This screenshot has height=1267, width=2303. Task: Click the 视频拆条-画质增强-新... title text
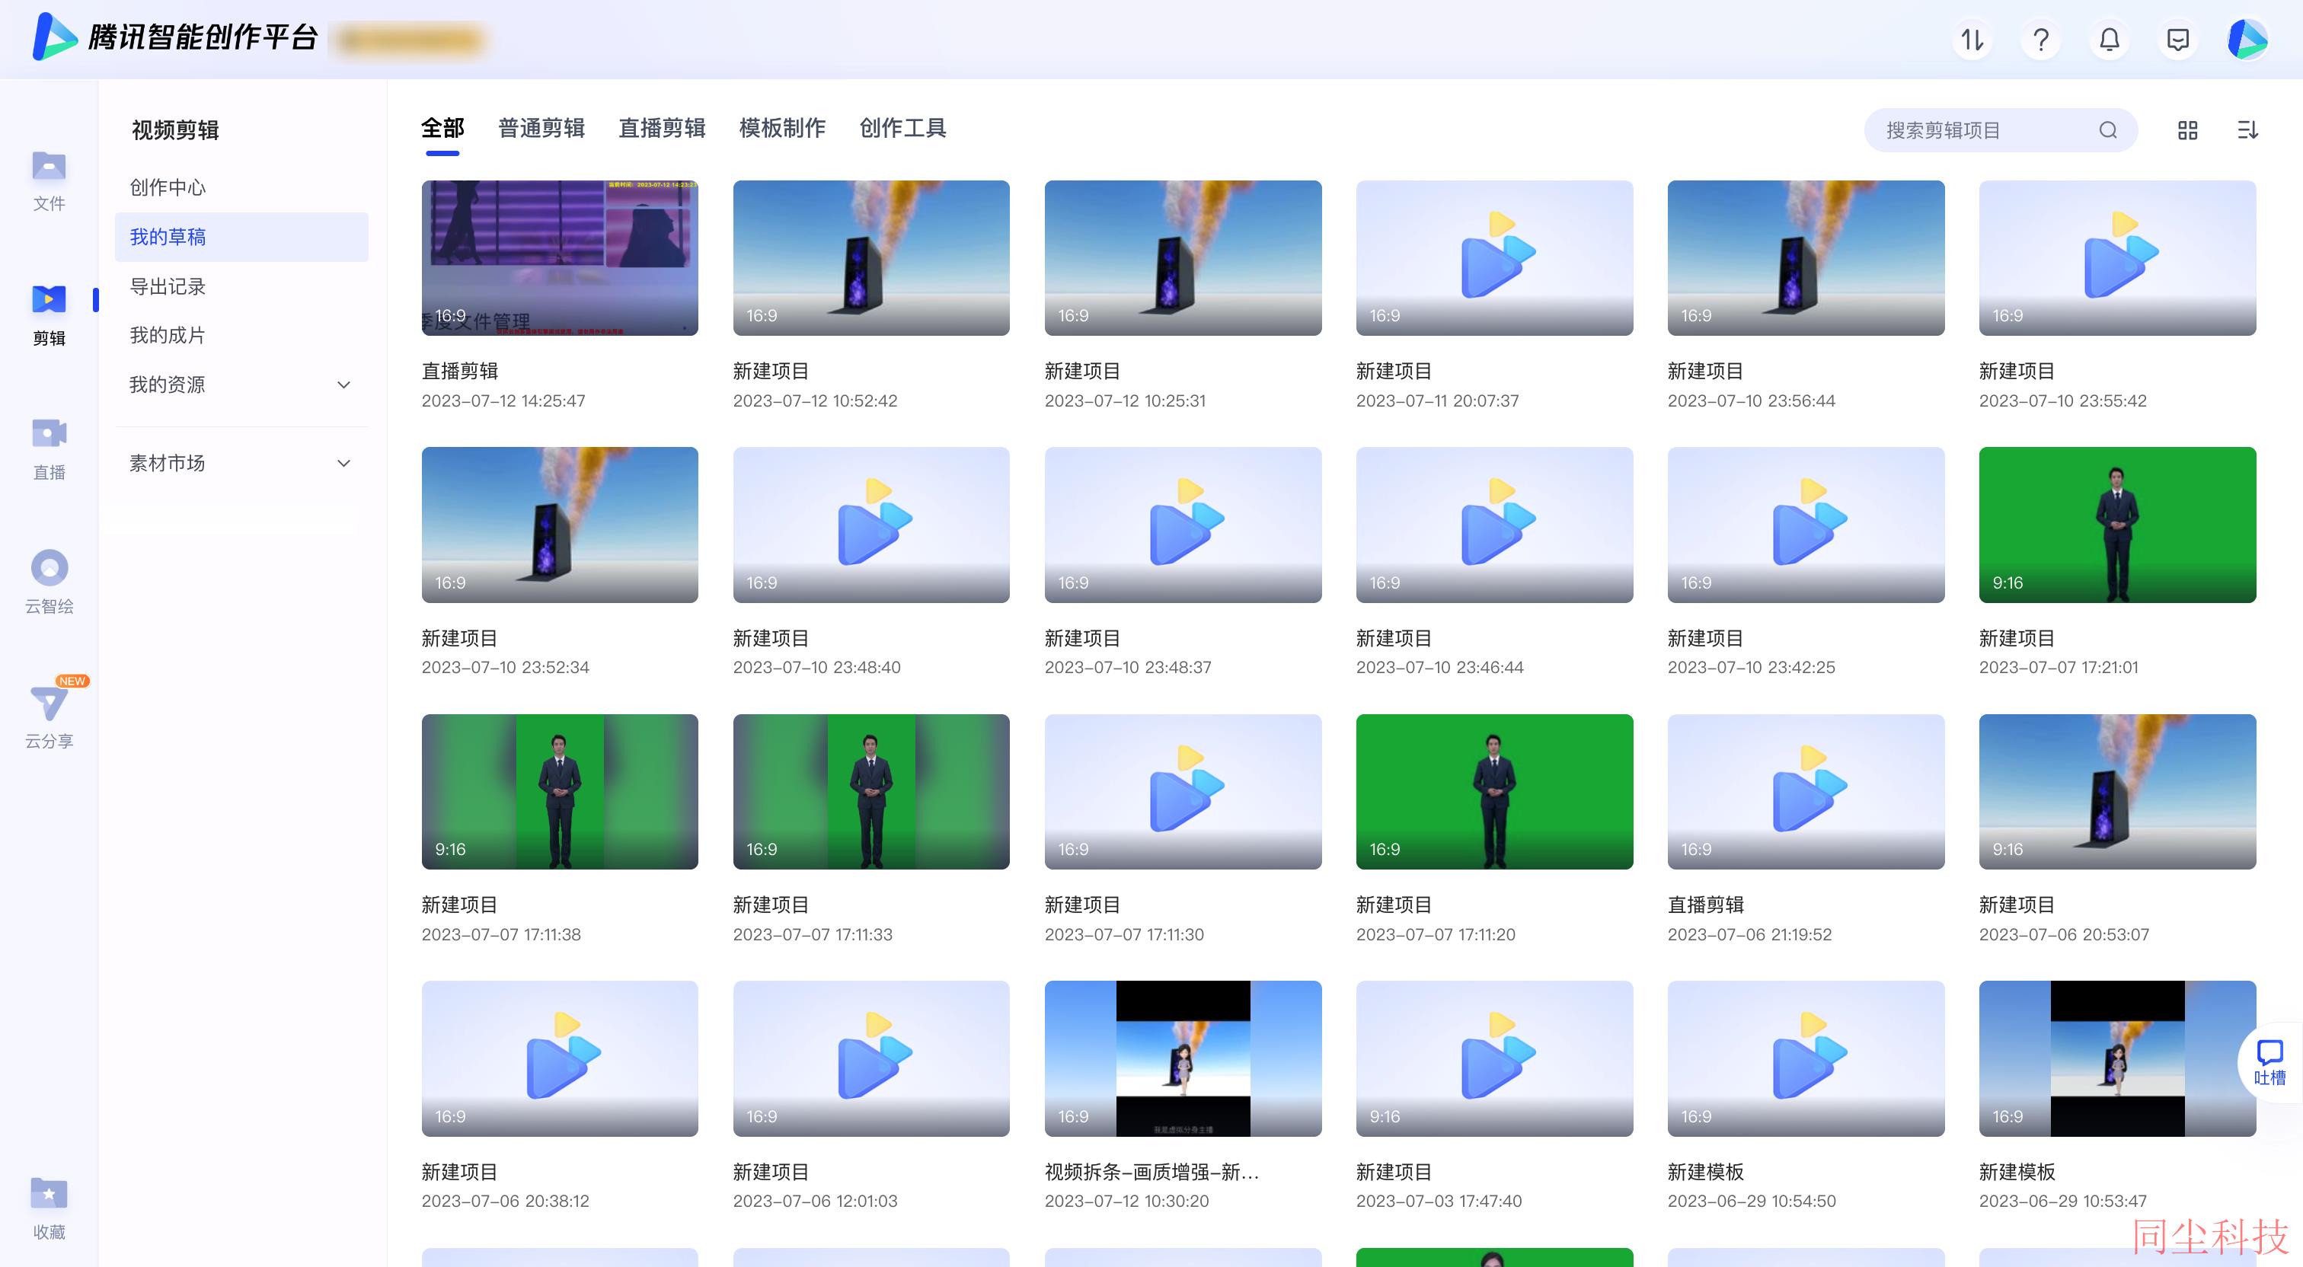pyautogui.click(x=1151, y=1171)
